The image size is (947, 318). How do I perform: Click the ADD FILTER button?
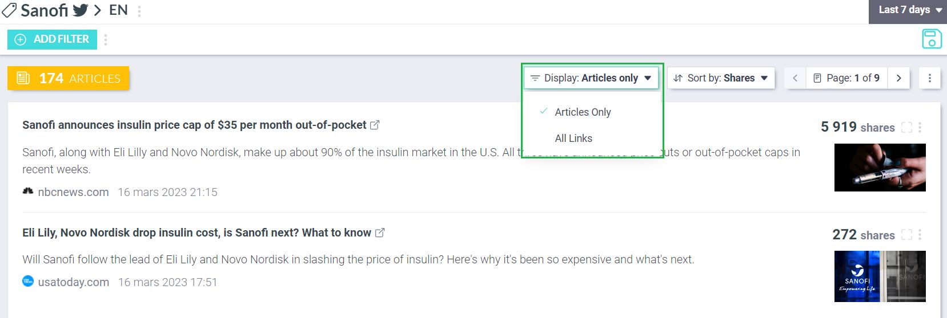(53, 39)
